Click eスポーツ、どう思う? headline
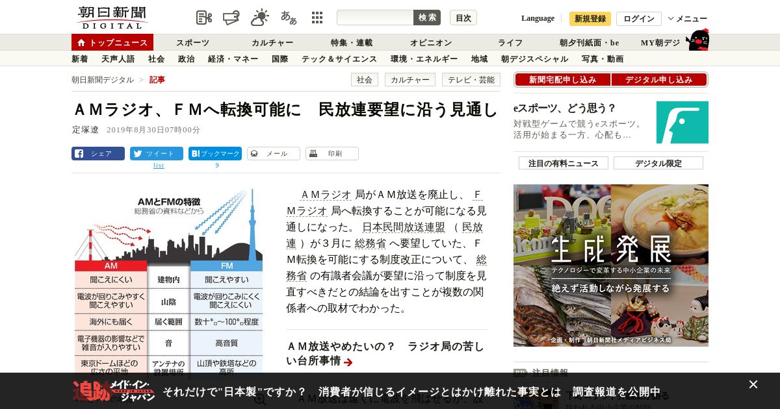 [565, 108]
